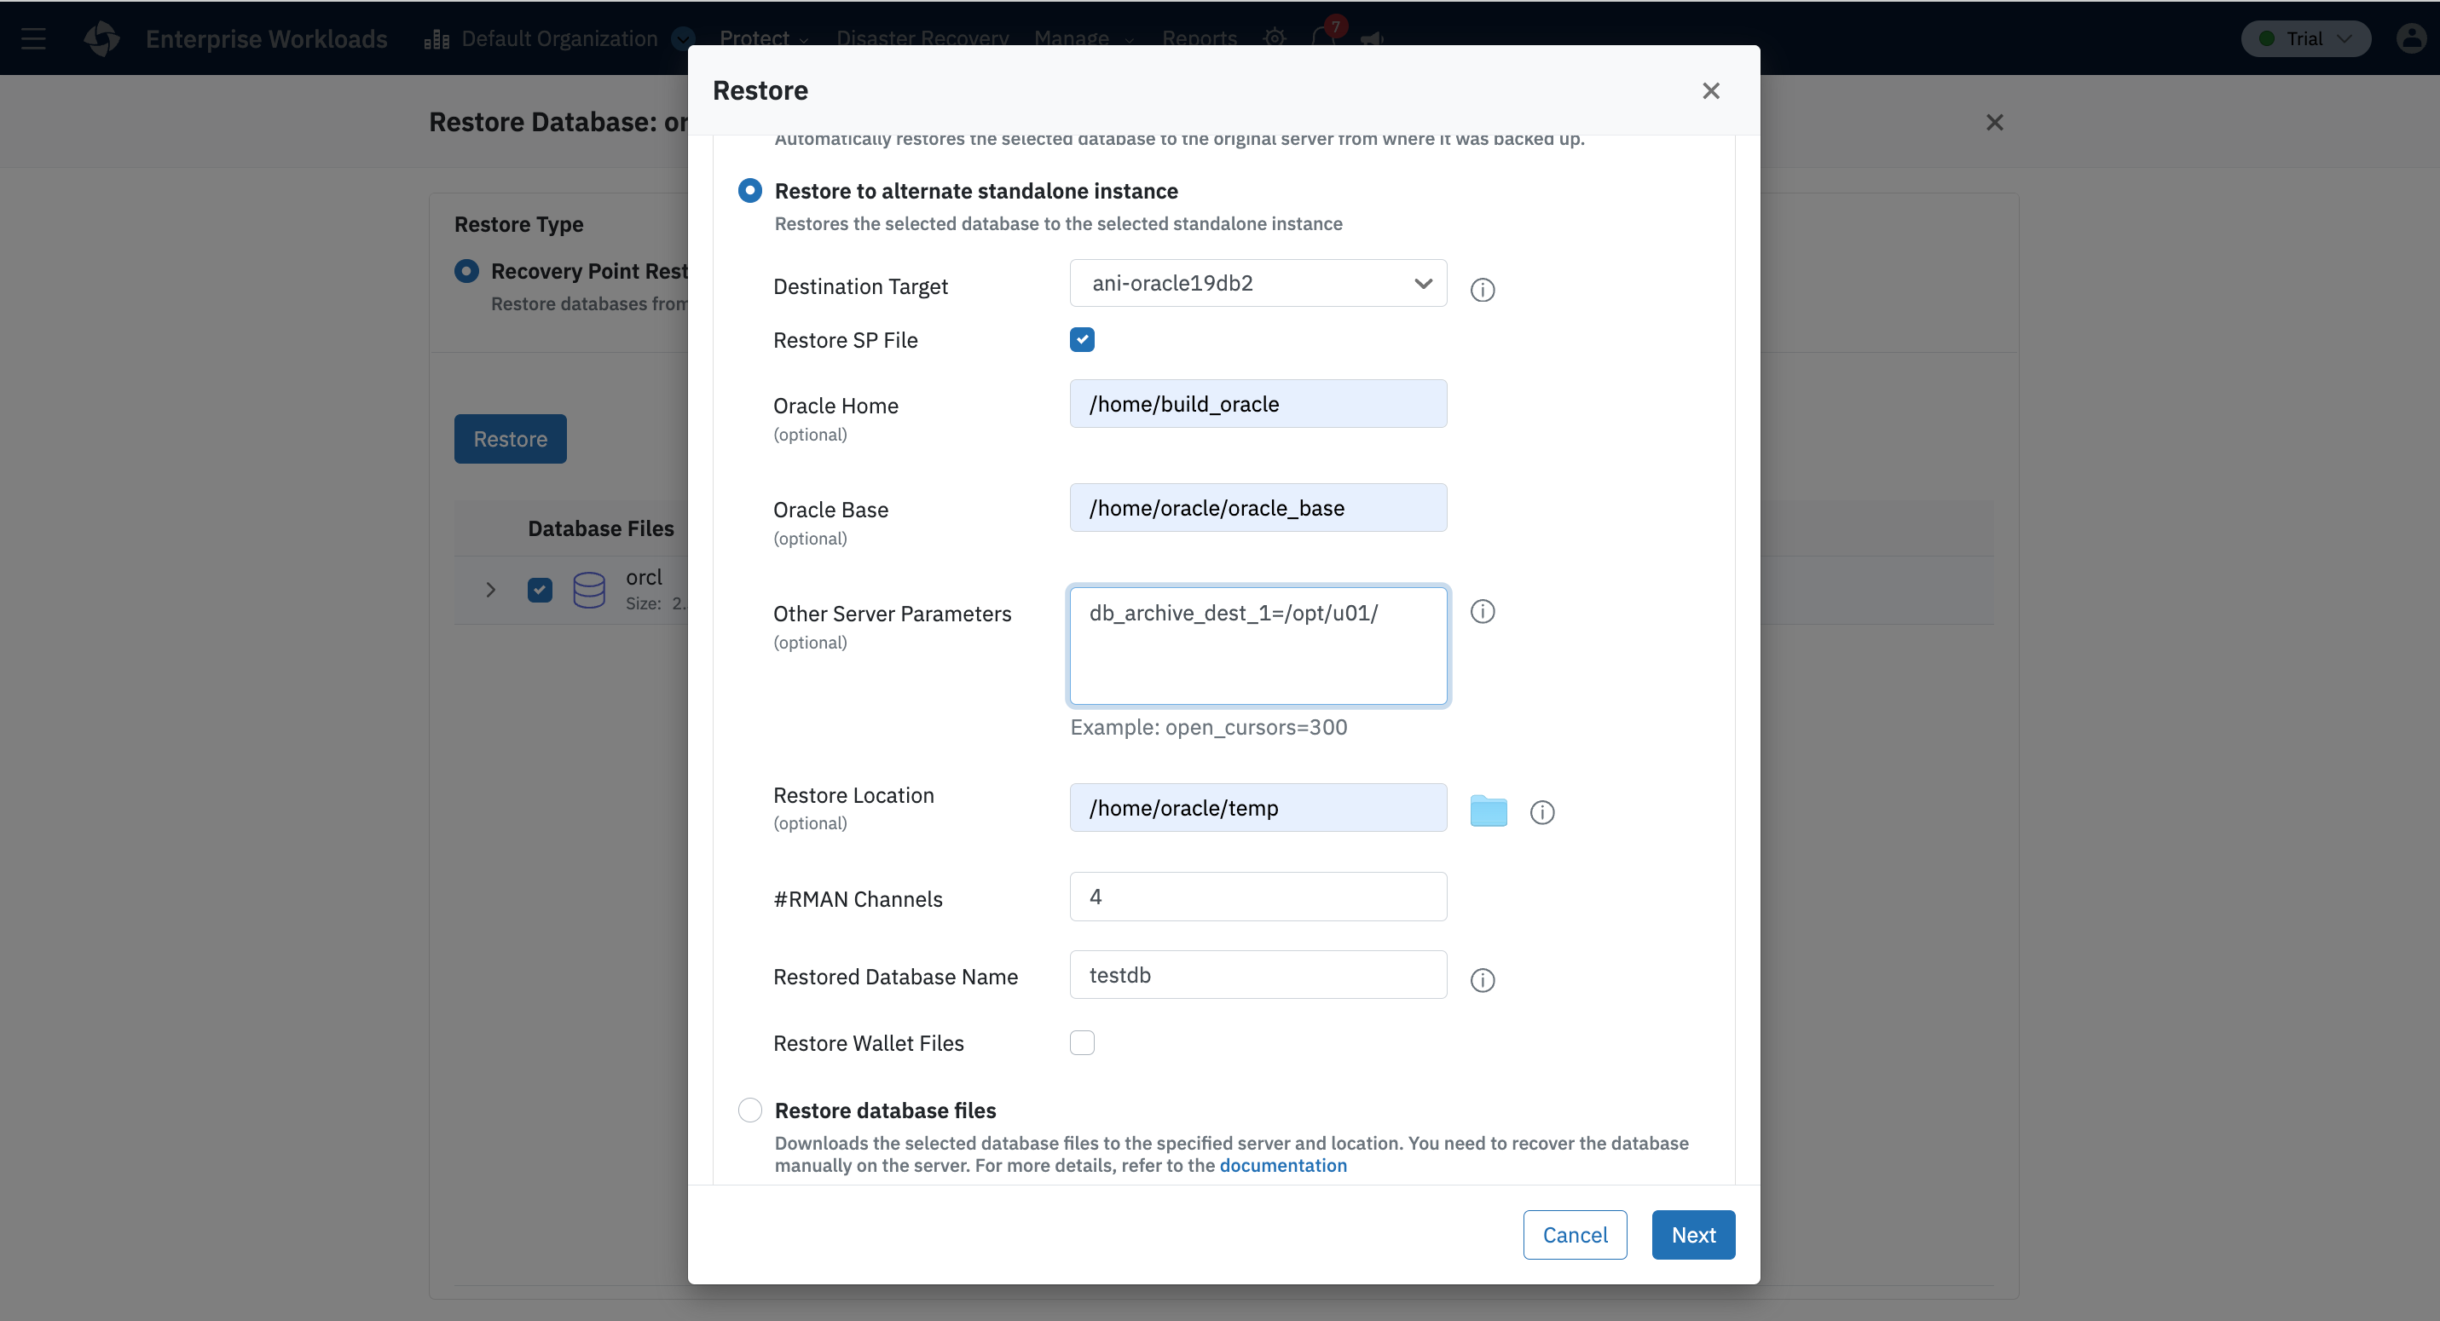Close the Restore dialog with X
Viewport: 2440px width, 1321px height.
pos(1711,91)
